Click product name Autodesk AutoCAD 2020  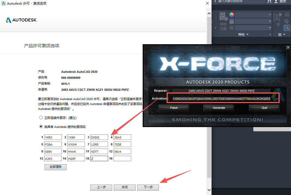click(x=79, y=72)
